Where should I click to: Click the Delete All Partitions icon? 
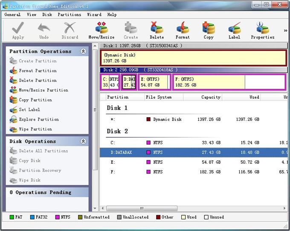[x=13, y=151]
